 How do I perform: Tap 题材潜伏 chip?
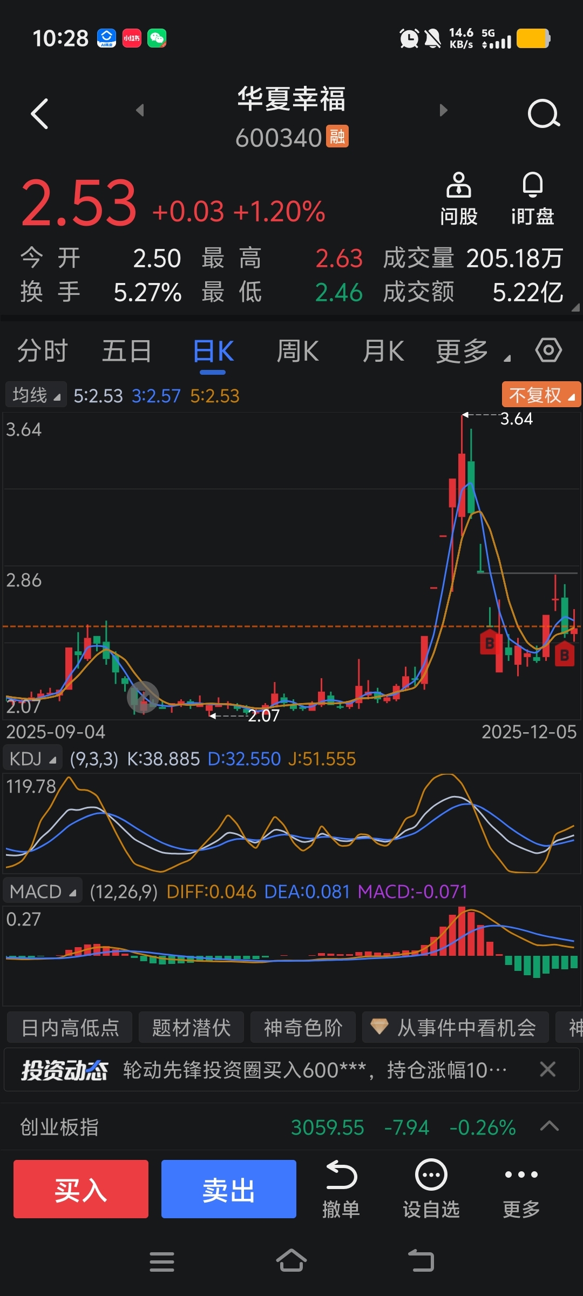pyautogui.click(x=191, y=1027)
